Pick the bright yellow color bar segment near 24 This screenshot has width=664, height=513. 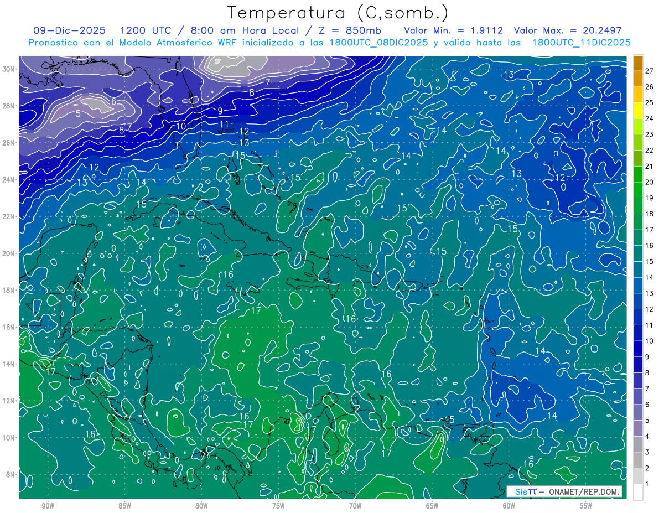pos(638,110)
